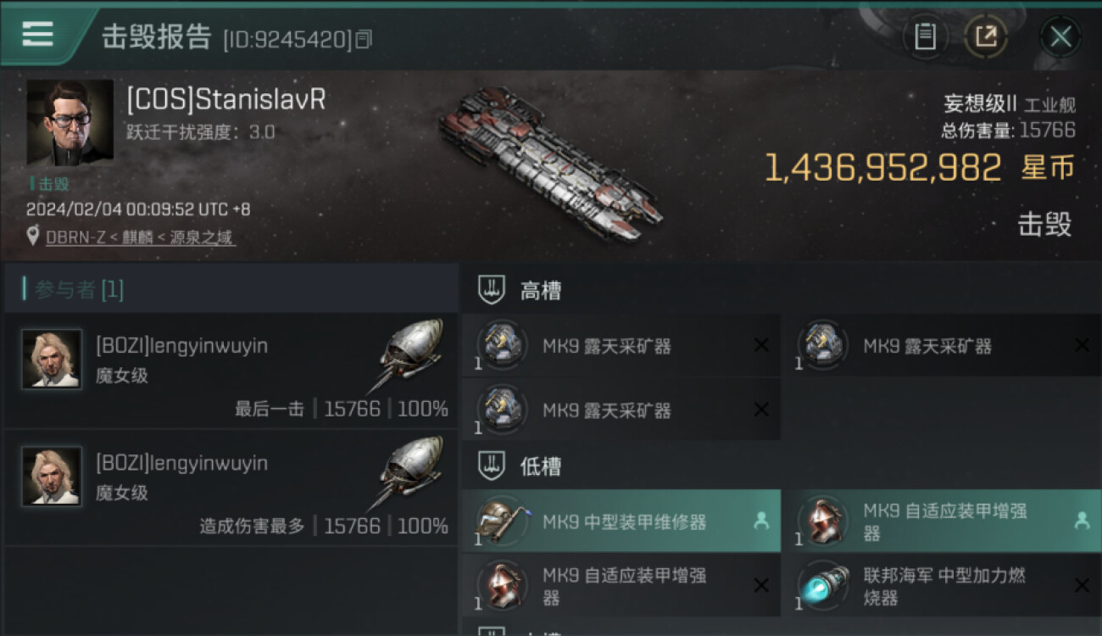The image size is (1102, 636).
Task: Select the MK9 中型装甲维修器 module
Action: pos(621,521)
